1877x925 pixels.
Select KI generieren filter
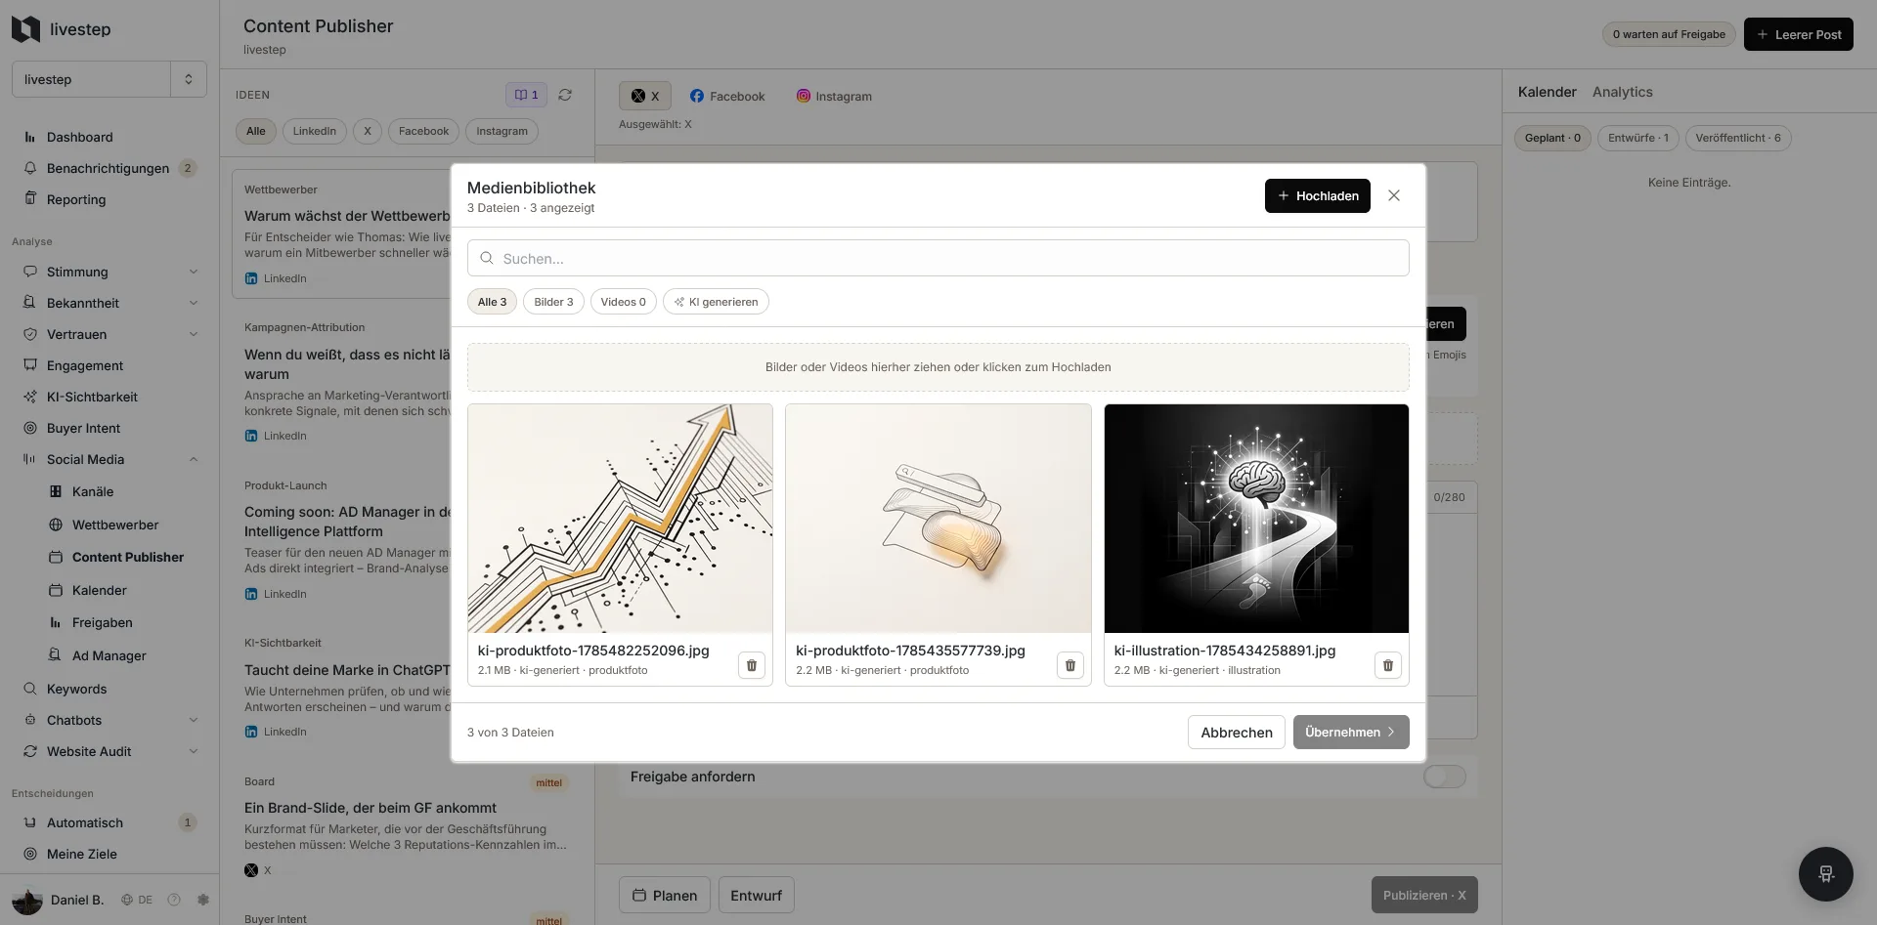[716, 302]
